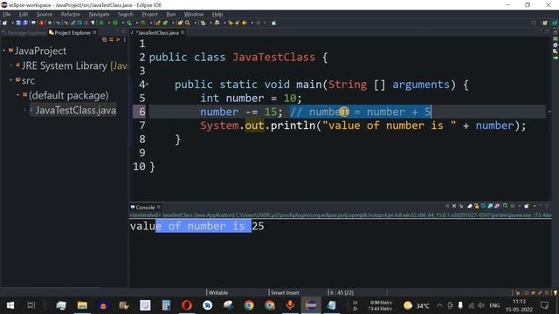Screen dimensions: 559x314
Task: Click the Quick Access search icon top right
Action: point(534,23)
